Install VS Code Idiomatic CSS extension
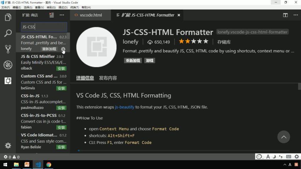301x169 pixels. [x=61, y=147]
